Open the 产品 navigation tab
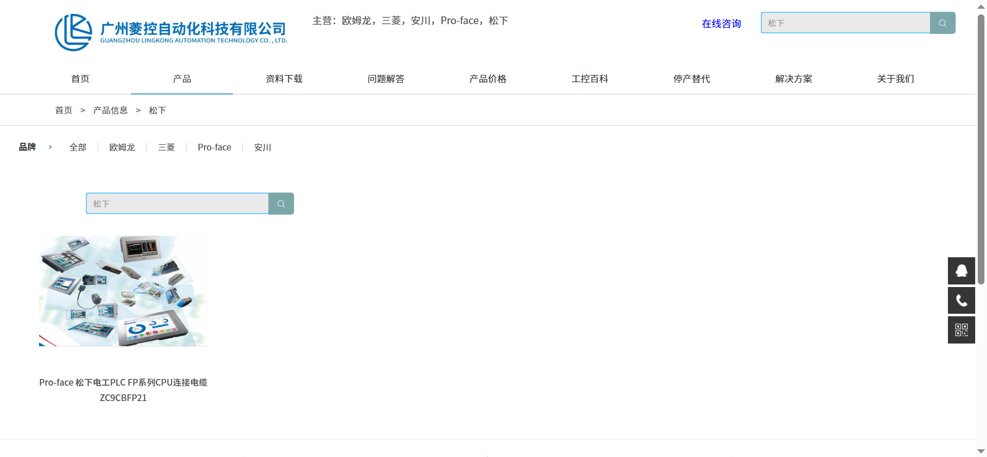Viewport: 987px width, 457px height. [x=182, y=79]
